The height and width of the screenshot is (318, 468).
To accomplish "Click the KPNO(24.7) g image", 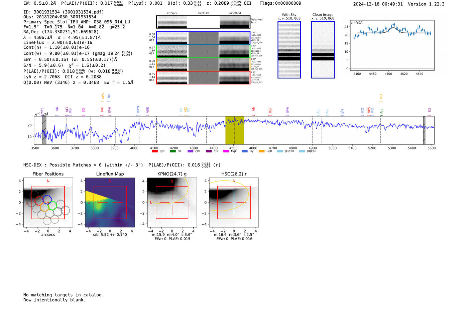I will pyautogui.click(x=172, y=203).
